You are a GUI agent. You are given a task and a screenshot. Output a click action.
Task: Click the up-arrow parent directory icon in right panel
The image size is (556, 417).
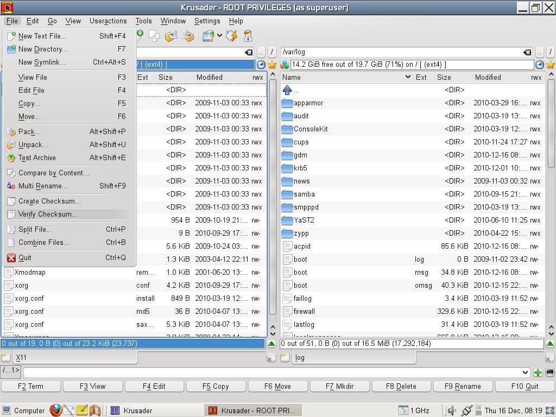point(287,90)
